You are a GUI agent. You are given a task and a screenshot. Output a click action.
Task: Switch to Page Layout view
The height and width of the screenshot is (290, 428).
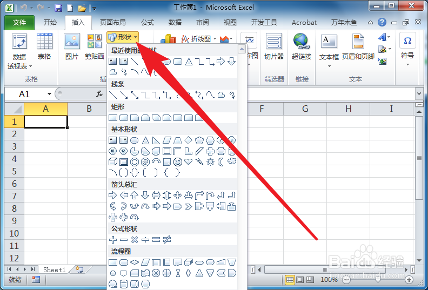pos(300,279)
